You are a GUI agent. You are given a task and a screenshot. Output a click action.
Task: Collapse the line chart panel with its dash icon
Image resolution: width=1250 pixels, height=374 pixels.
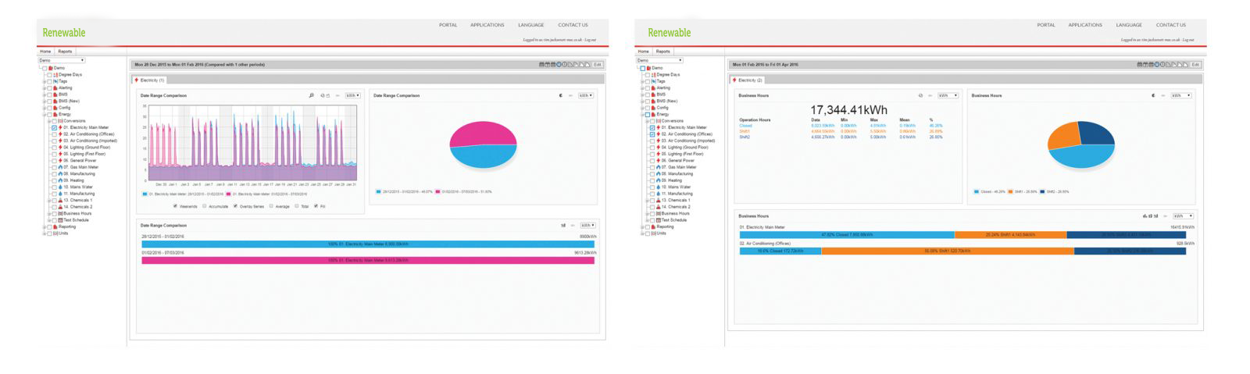[x=337, y=95]
